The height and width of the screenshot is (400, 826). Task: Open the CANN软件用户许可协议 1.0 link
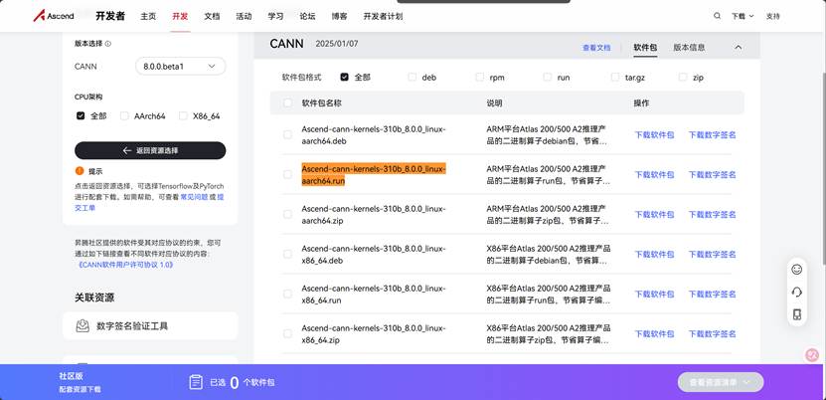125,265
